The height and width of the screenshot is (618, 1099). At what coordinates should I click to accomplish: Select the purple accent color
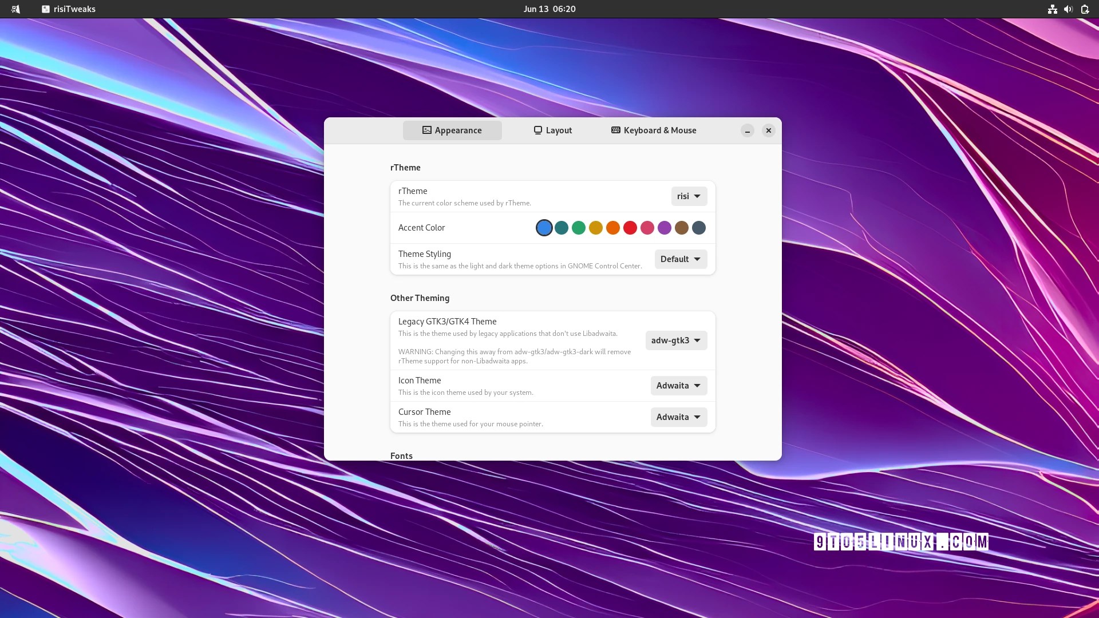pos(664,228)
